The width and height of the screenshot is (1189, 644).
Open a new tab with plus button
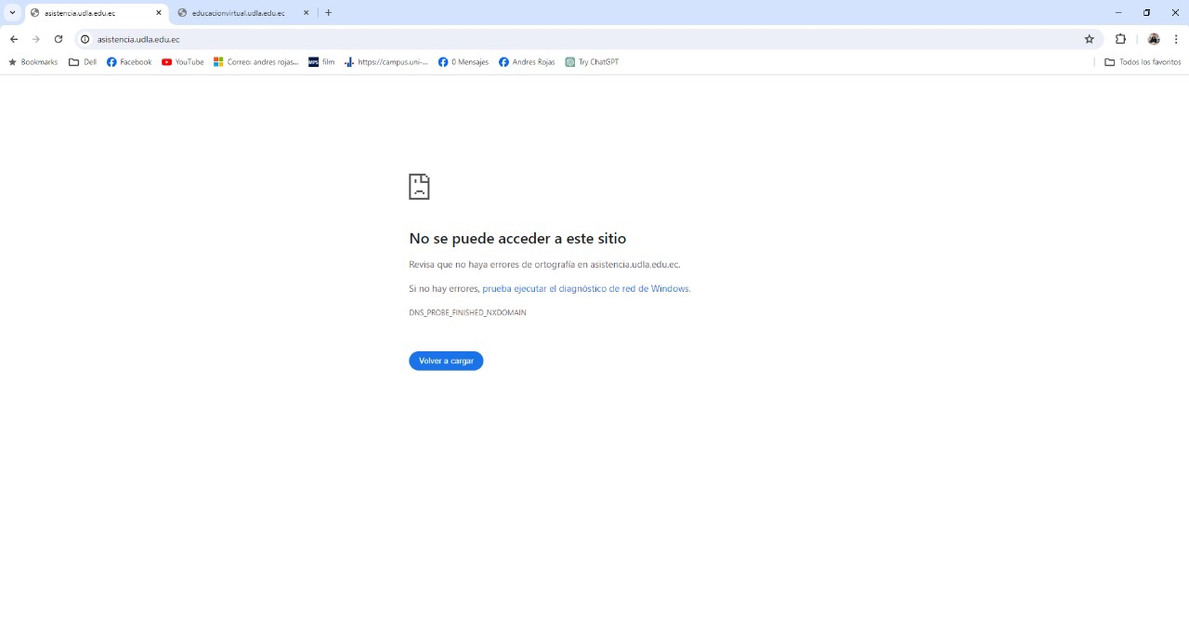point(328,13)
